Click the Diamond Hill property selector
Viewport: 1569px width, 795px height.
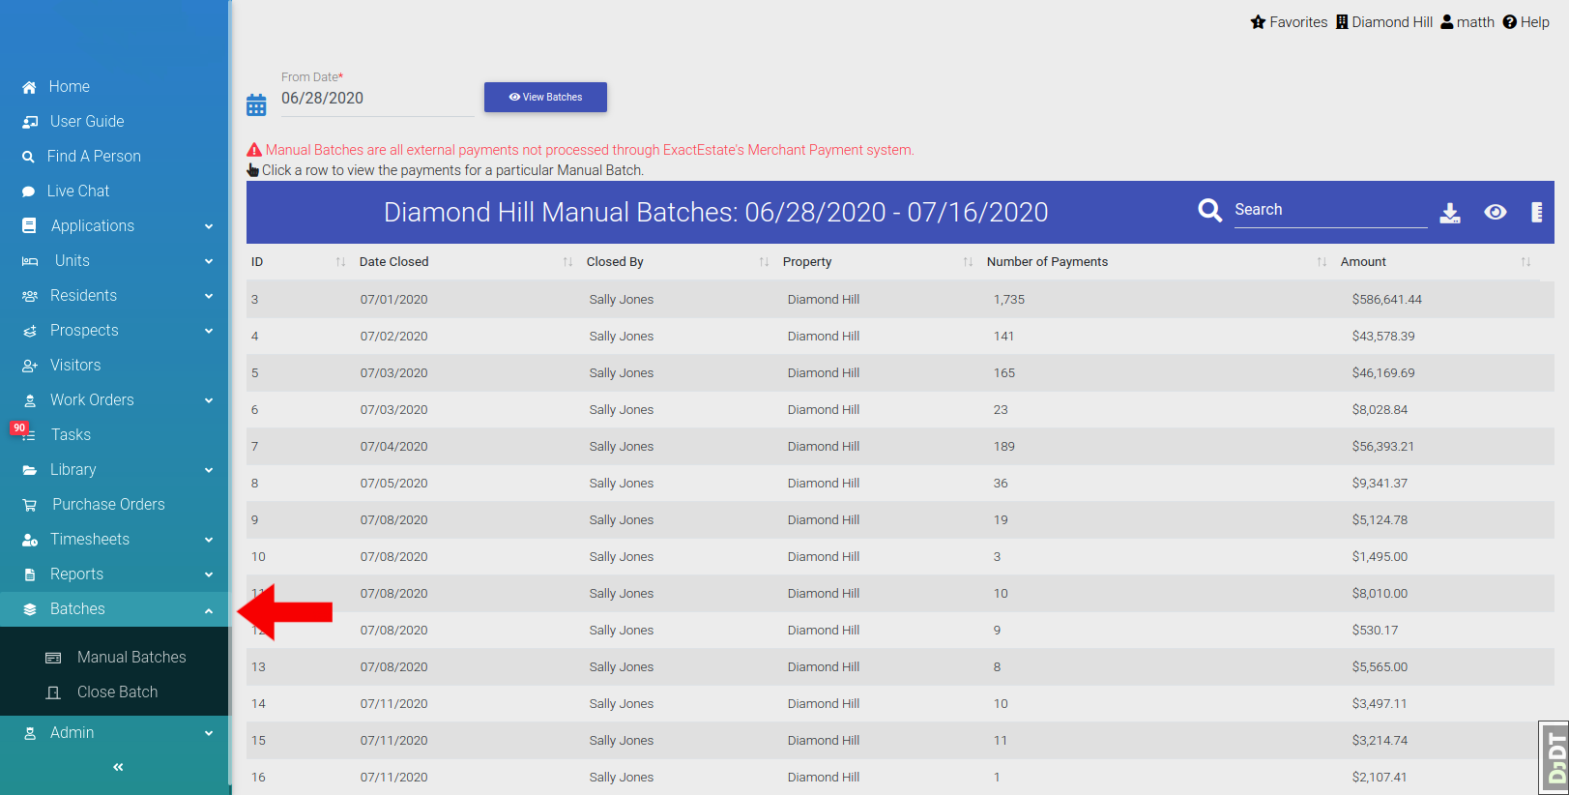(1384, 22)
